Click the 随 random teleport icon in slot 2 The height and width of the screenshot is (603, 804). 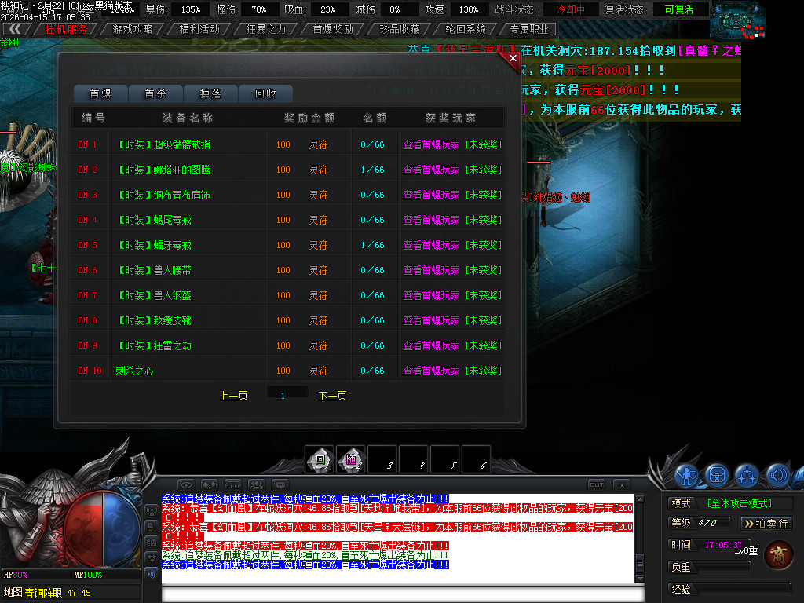point(351,461)
